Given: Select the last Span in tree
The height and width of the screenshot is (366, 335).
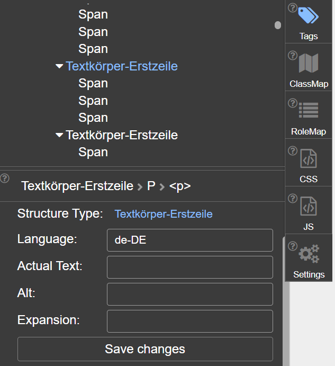Looking at the screenshot, I should click(x=93, y=153).
